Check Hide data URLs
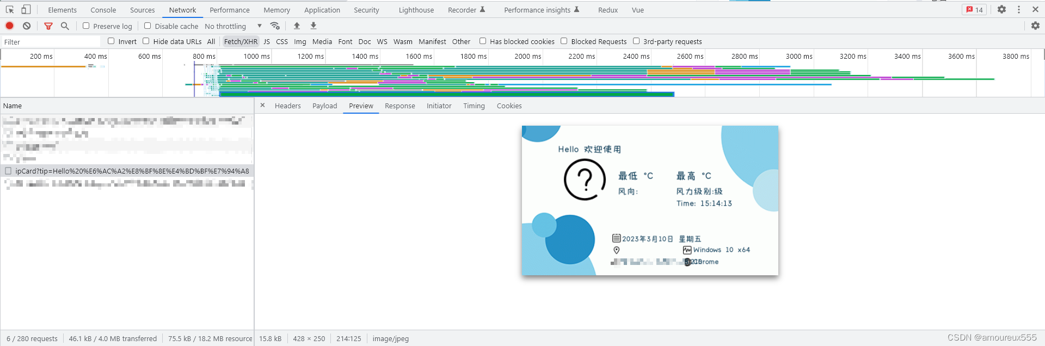This screenshot has width=1045, height=346. [146, 41]
